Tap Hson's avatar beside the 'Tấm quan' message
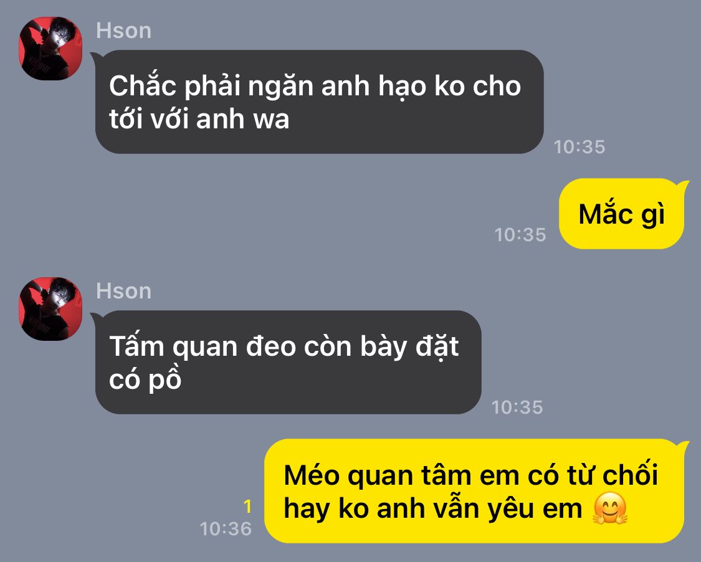 (50, 309)
